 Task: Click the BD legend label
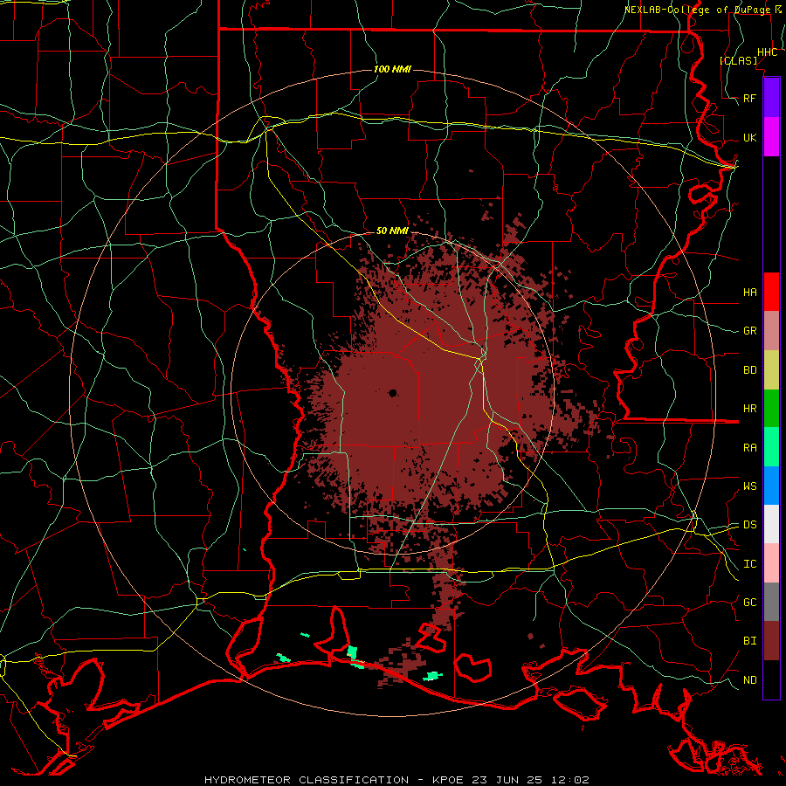(749, 370)
